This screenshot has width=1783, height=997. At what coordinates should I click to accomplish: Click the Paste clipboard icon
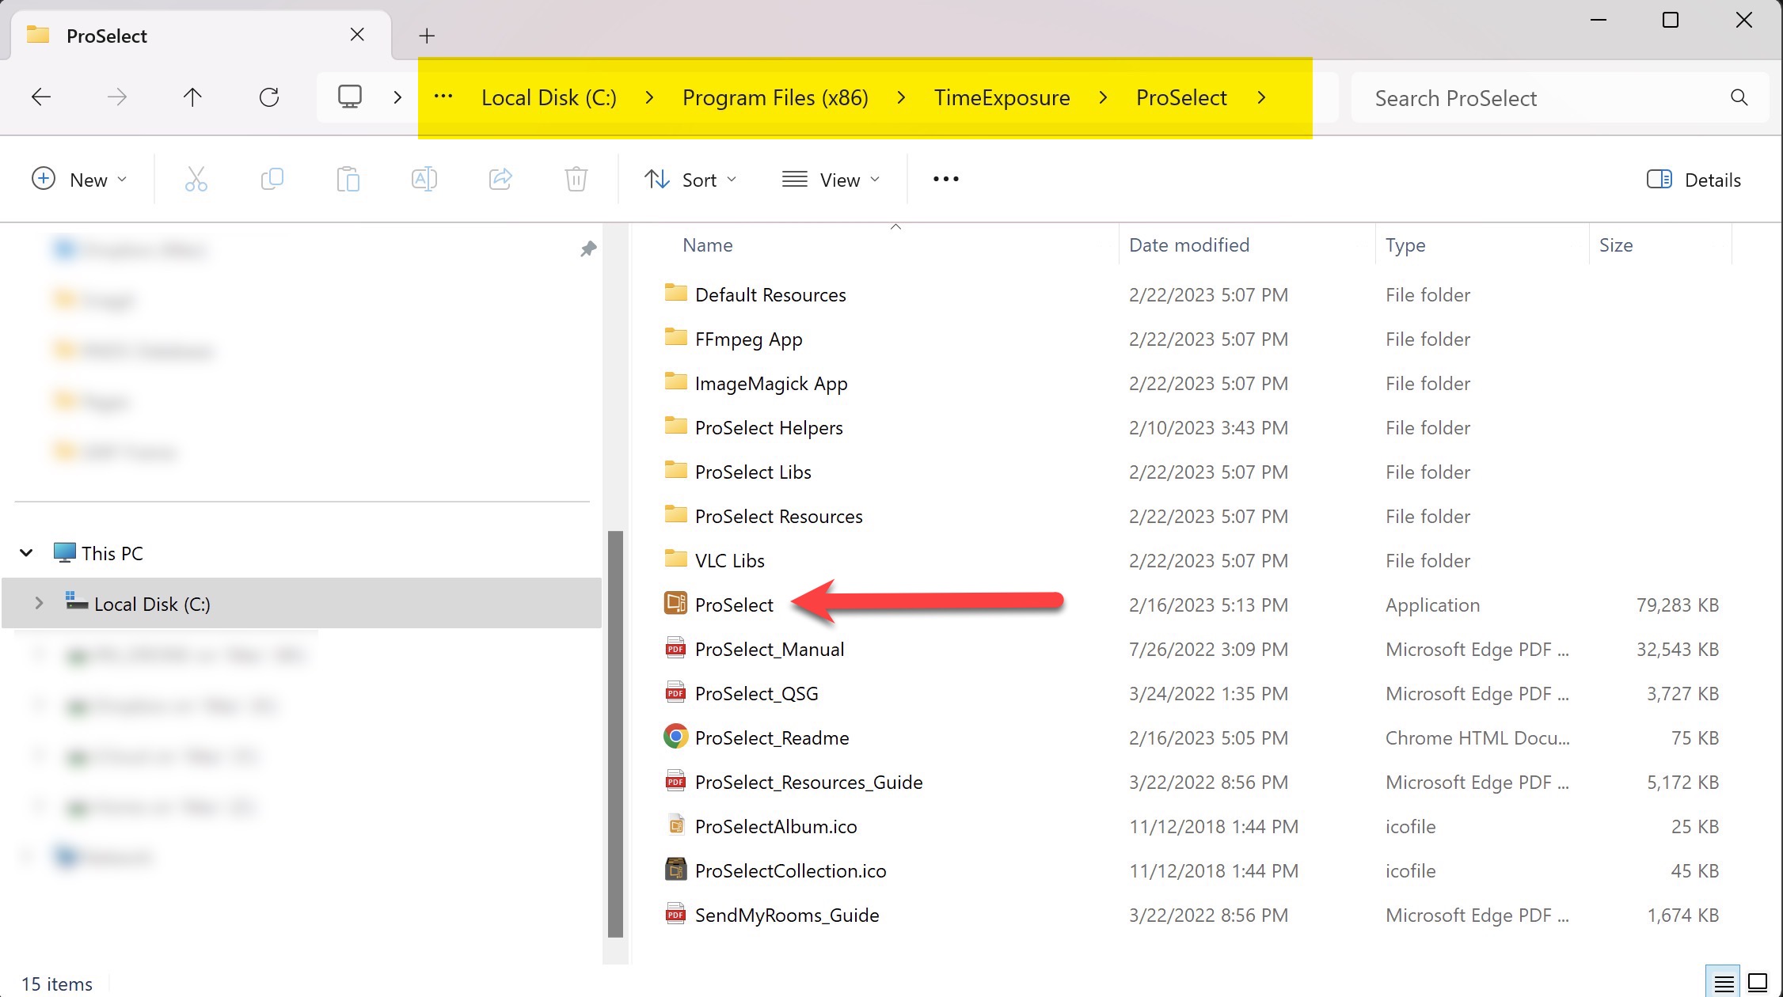pos(348,180)
